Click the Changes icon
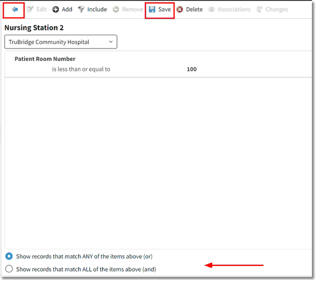 [259, 9]
